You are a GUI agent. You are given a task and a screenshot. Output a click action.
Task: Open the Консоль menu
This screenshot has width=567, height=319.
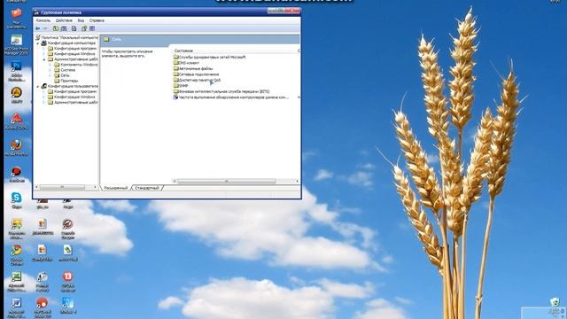43,20
